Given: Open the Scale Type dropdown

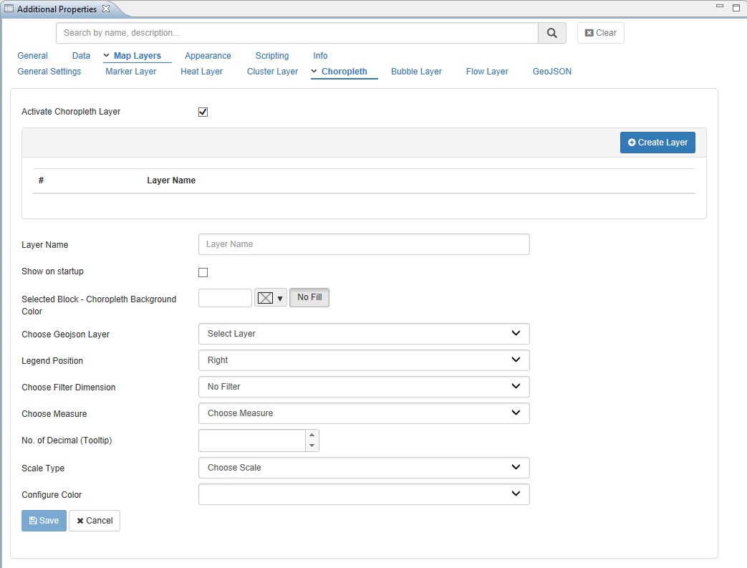Looking at the screenshot, I should (364, 468).
